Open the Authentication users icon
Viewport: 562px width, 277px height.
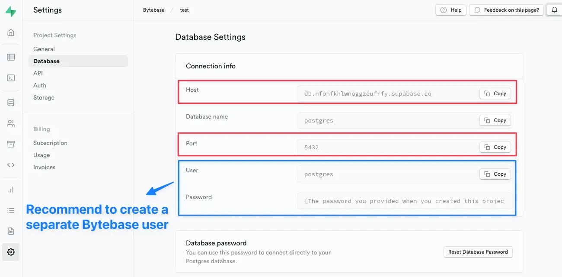point(10,123)
